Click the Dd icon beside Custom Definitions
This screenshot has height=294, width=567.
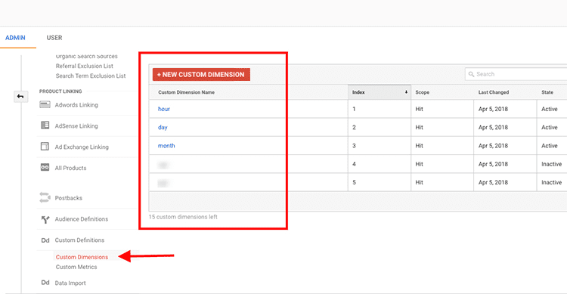point(45,240)
